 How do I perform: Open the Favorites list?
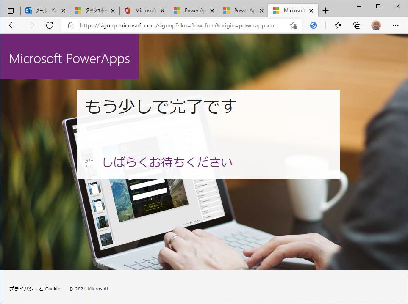[x=338, y=25]
